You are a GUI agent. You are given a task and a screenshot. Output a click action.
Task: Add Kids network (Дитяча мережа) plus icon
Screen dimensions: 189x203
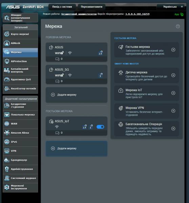pyautogui.click(x=173, y=75)
